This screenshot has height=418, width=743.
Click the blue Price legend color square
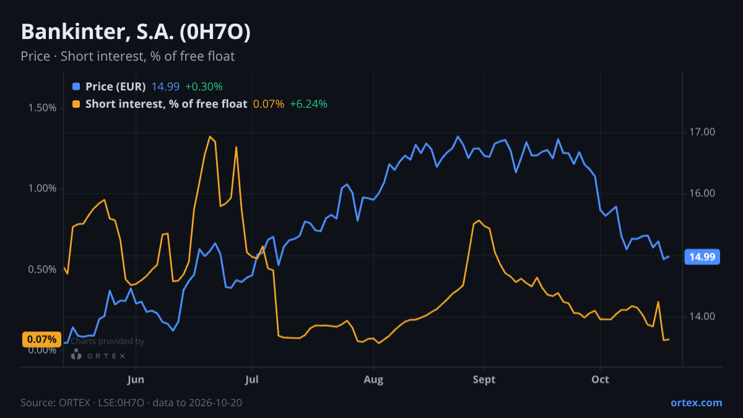76,87
